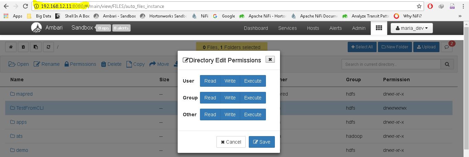Screen dimensions: 469x157
Task: Sort by Size column header
Action: click(x=164, y=80)
